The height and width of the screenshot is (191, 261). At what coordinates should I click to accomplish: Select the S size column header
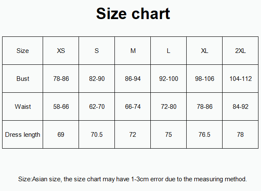[x=97, y=51]
